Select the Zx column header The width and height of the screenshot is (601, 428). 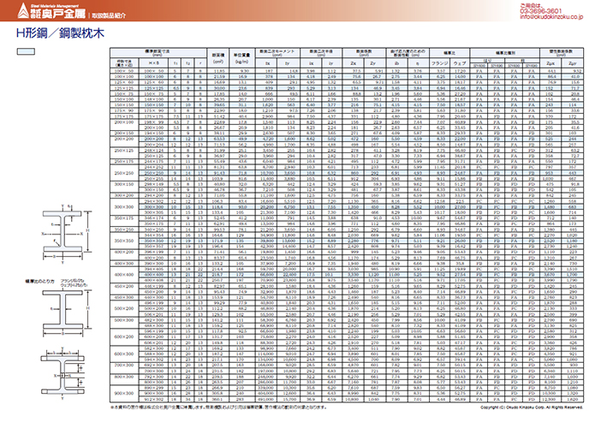tap(354, 63)
